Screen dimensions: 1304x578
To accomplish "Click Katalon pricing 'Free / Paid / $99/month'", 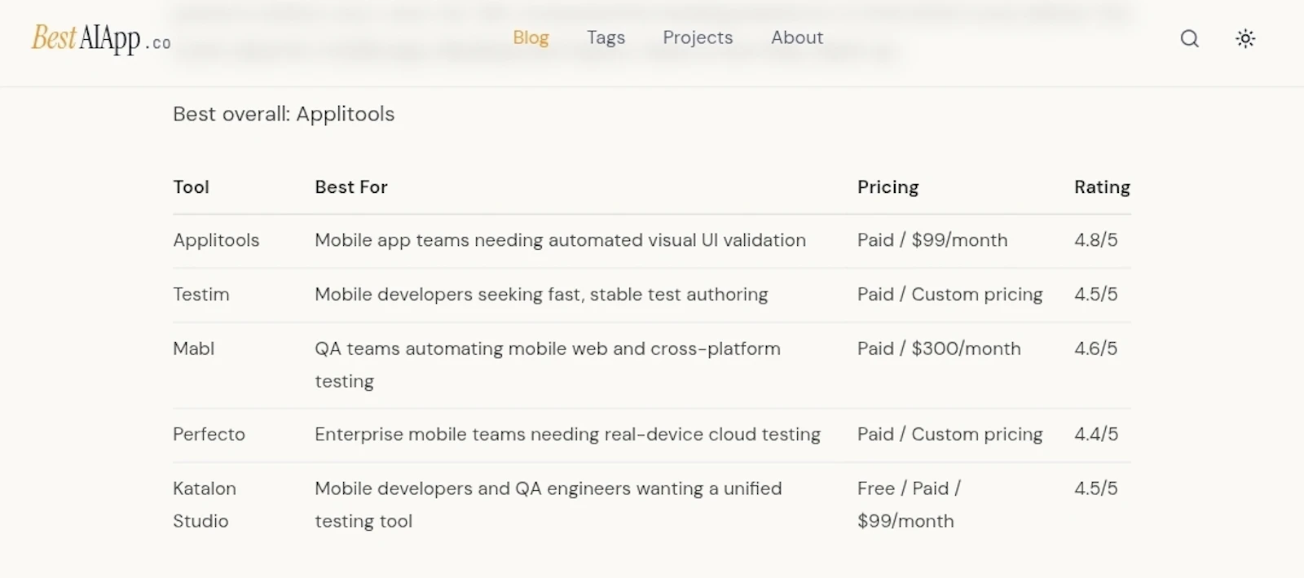I will click(x=909, y=505).
